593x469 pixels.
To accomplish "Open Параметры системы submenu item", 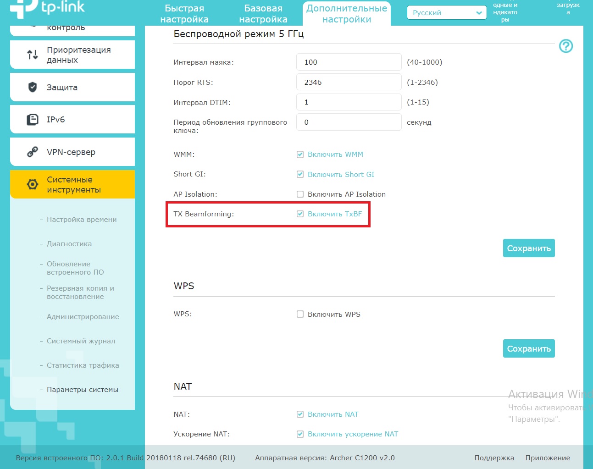I will tap(83, 390).
